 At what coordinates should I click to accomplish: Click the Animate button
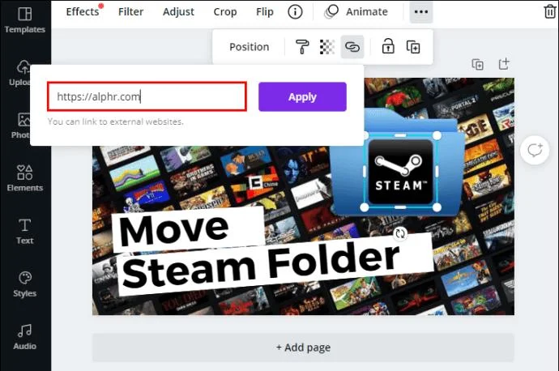click(356, 12)
